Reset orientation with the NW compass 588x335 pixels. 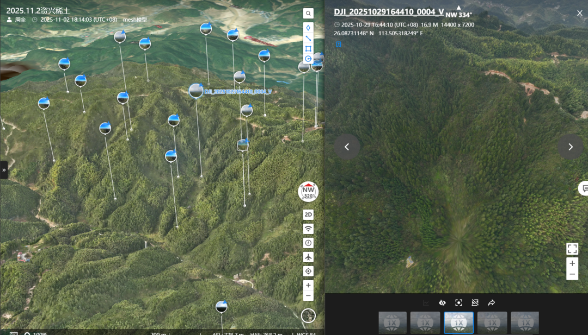308,192
